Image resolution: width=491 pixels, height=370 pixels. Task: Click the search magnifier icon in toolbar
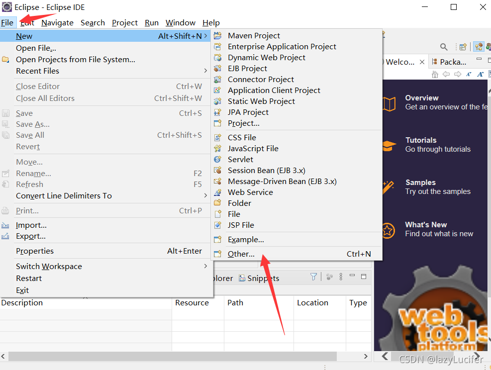(444, 47)
